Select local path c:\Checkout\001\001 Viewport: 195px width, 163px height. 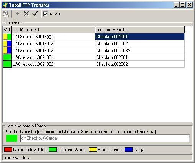pos(53,37)
